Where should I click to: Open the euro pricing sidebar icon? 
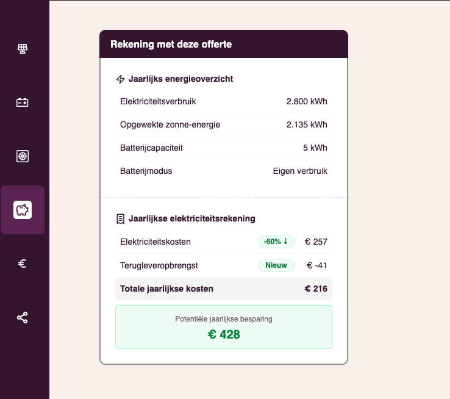[23, 264]
